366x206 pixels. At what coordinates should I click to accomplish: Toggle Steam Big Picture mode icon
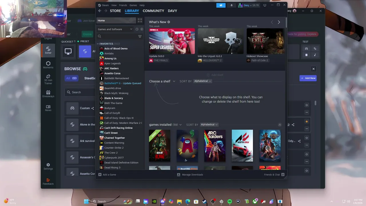[265, 5]
